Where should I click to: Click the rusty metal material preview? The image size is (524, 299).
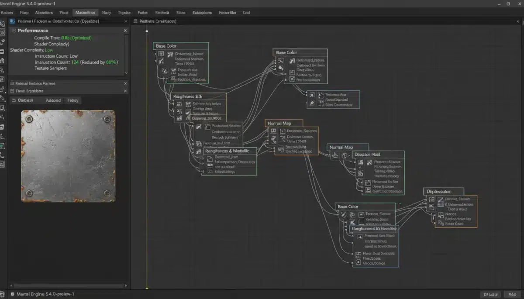coord(69,156)
